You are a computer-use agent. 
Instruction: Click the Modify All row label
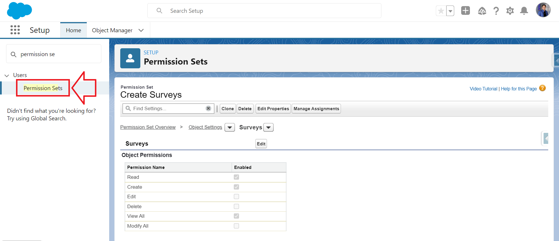point(138,226)
